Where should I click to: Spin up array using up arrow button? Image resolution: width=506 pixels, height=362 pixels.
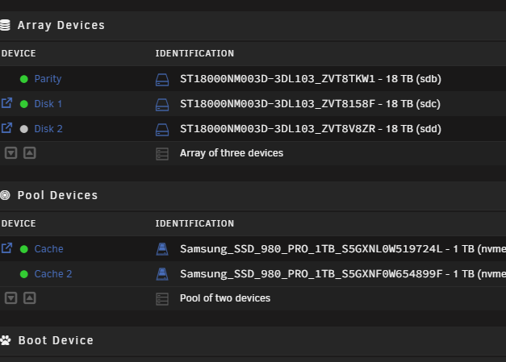(30, 153)
